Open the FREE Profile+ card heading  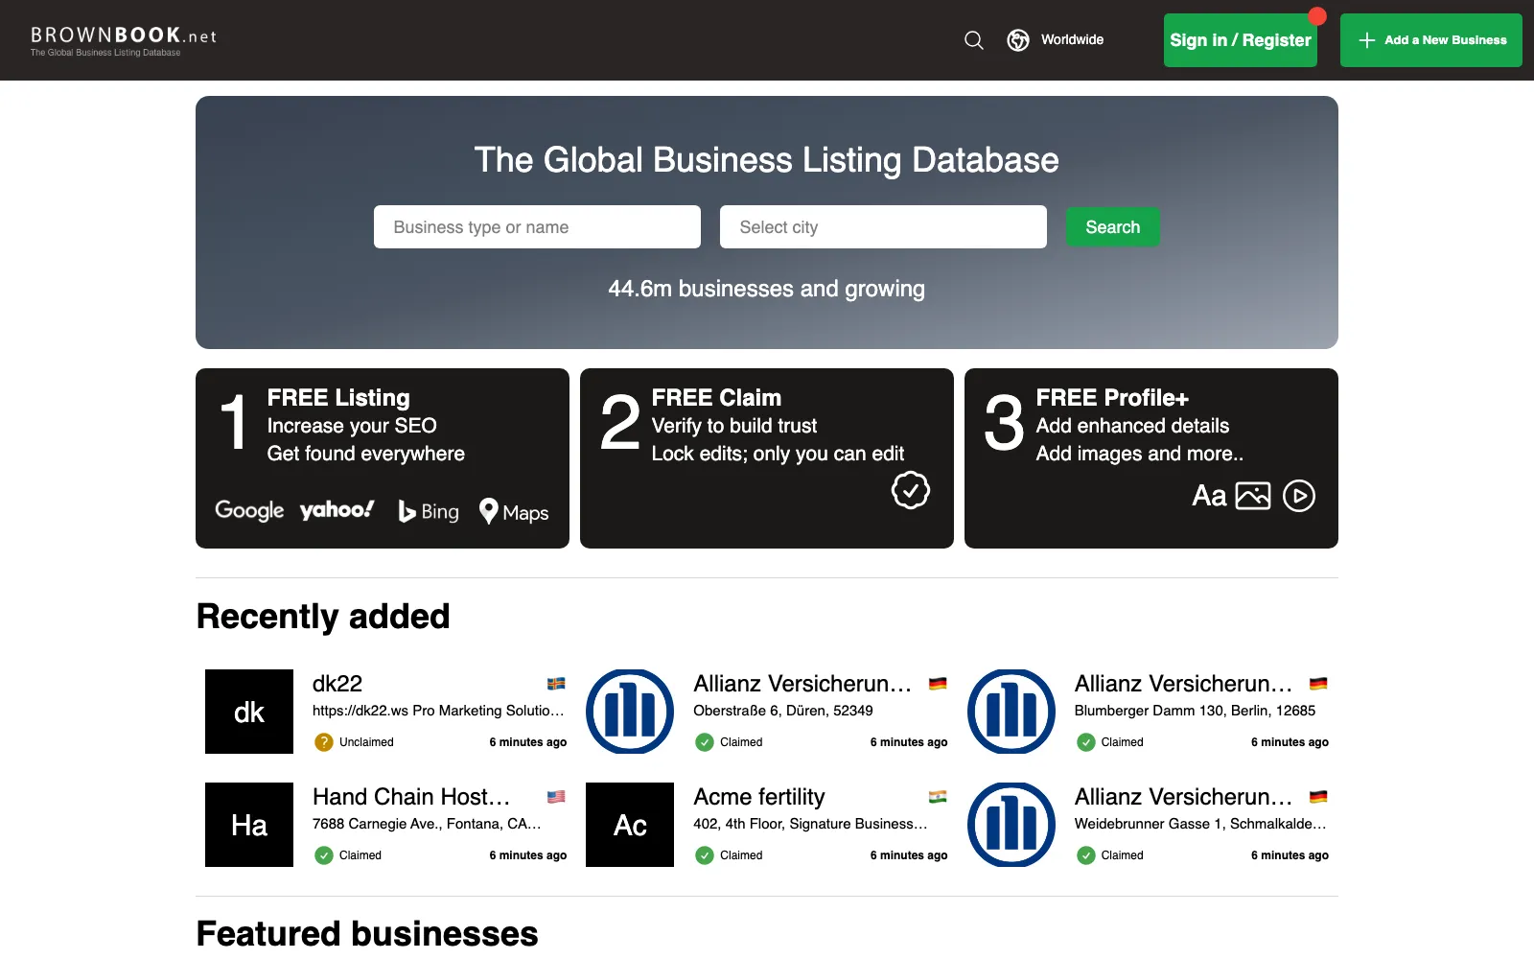[1112, 398]
